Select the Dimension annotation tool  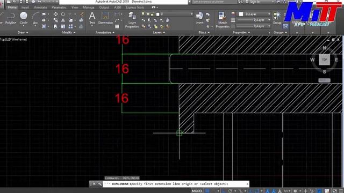(x=105, y=18)
